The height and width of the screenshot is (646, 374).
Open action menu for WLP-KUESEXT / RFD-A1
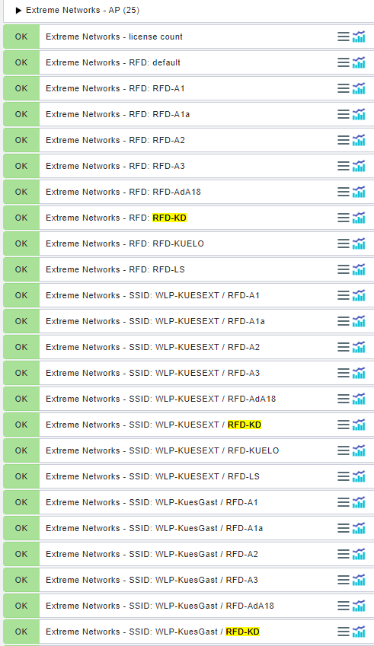[343, 295]
